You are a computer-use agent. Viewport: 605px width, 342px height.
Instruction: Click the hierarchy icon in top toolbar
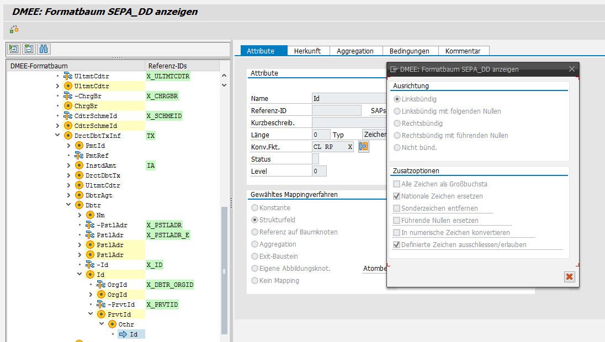(x=14, y=29)
